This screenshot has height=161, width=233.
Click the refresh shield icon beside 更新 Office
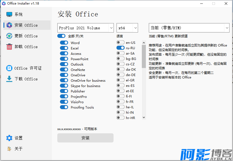pos(9,36)
